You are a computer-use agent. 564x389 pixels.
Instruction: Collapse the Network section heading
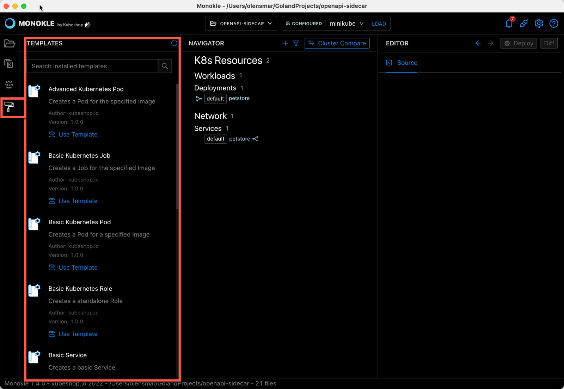point(210,116)
